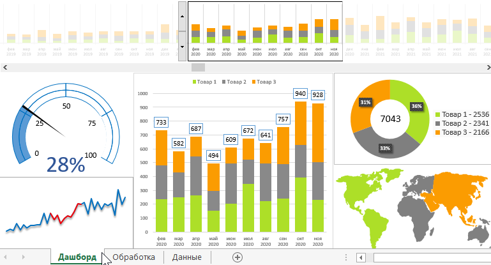Screen dimensions: 491x265
Task: Click bottom horizontal scrollbar left arrow
Action: (361, 257)
